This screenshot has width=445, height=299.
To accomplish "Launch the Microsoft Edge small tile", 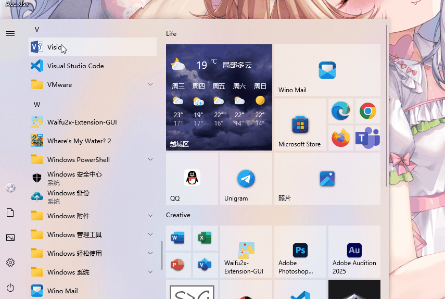I will [340, 111].
